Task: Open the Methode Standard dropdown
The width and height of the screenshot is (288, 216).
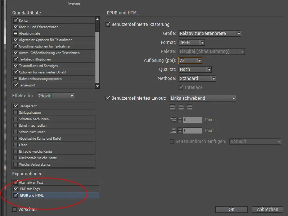Action: coord(197,78)
